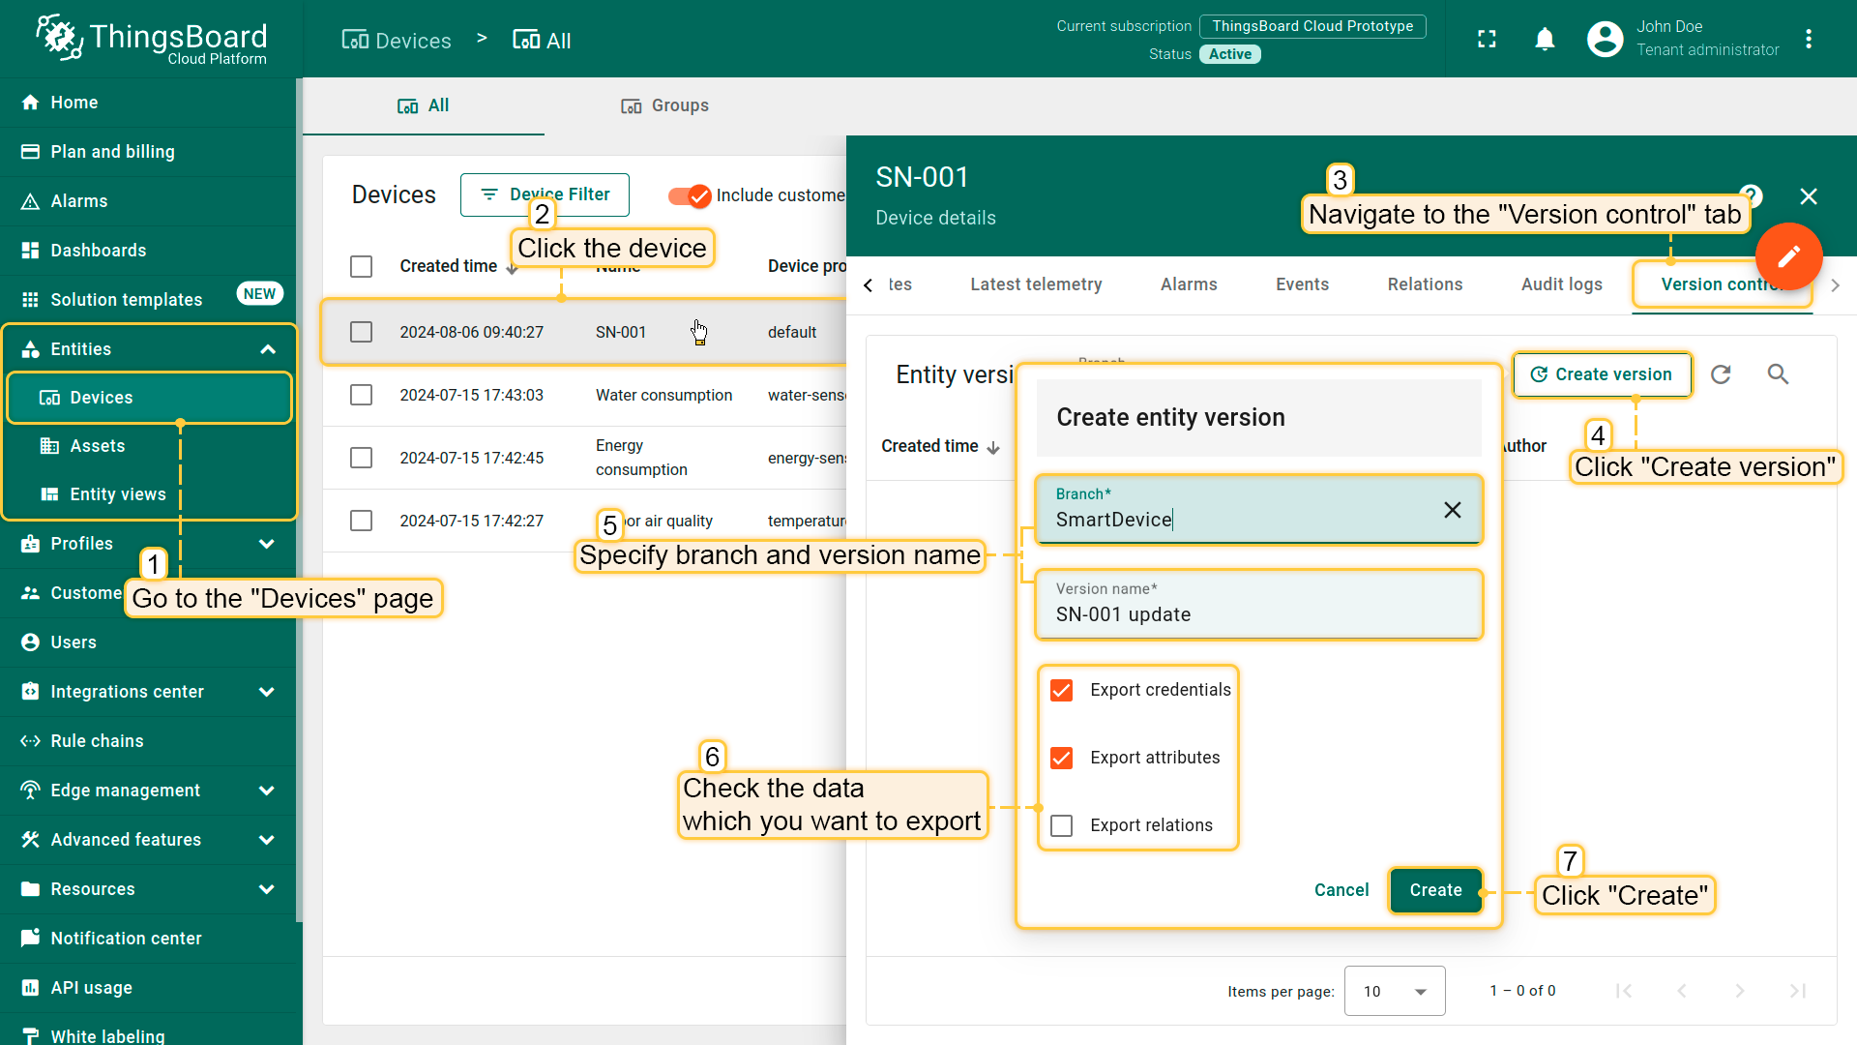Click the notifications bell icon
Screen dimensions: 1857x1045
(1545, 39)
